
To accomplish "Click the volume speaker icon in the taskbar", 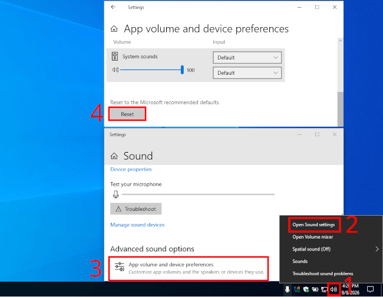I will pyautogui.click(x=334, y=289).
